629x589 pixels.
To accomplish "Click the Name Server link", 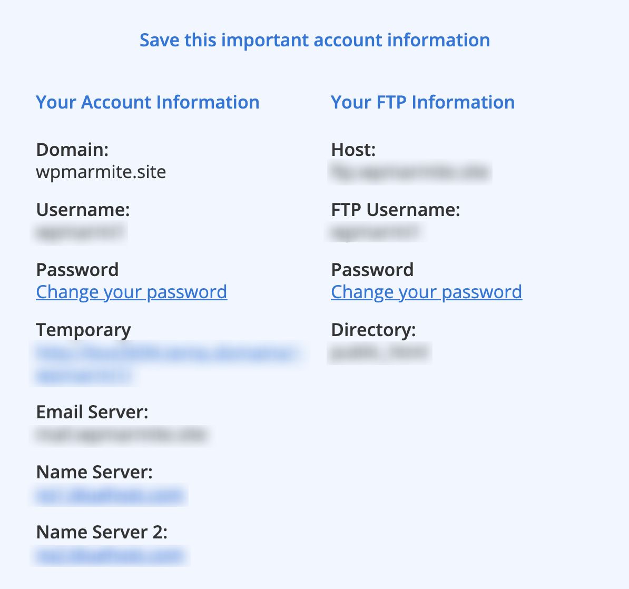I will pyautogui.click(x=111, y=495).
